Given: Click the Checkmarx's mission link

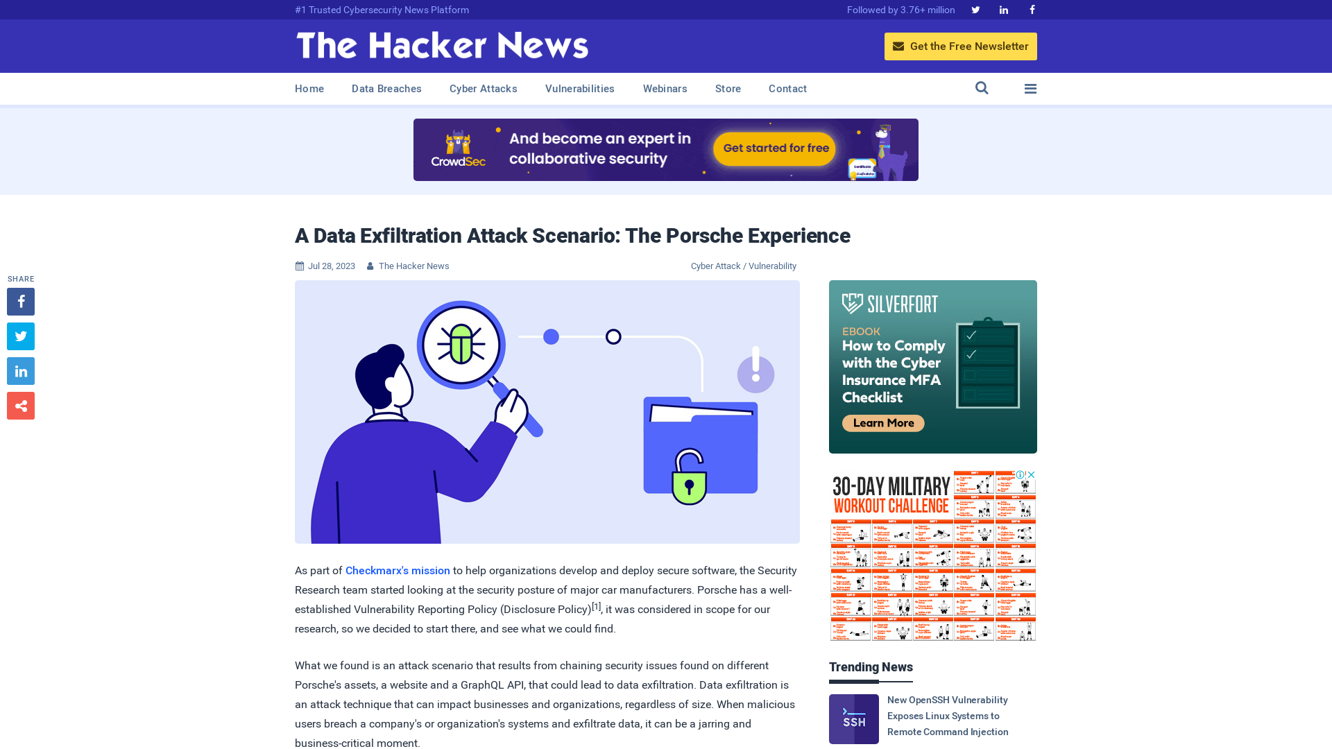Looking at the screenshot, I should point(397,570).
